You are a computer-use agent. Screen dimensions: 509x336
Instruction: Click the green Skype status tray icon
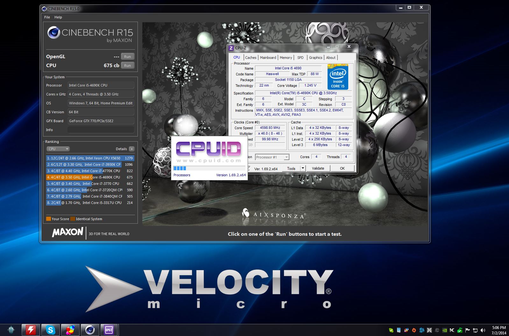click(391, 330)
